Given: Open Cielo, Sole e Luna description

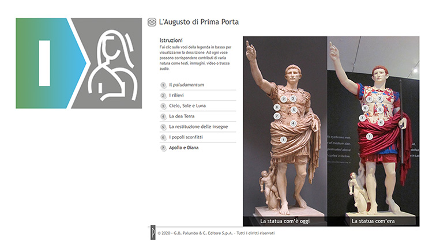Looking at the screenshot, I should click(x=198, y=106).
